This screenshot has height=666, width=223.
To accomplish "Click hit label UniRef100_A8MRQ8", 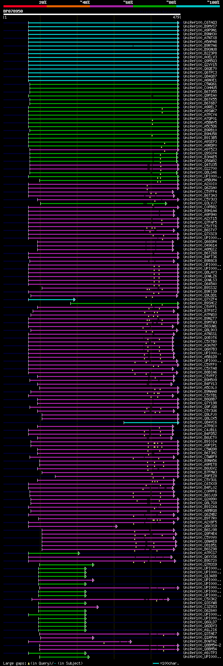I will [x=200, y=511].
